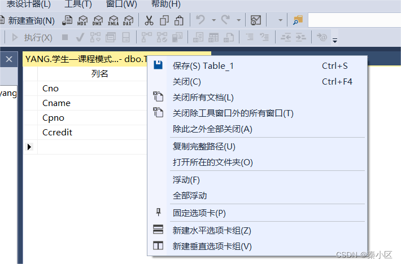Image resolution: width=401 pixels, height=264 pixels.
Task: Click the Copy icon in toolbar
Action: point(164,20)
